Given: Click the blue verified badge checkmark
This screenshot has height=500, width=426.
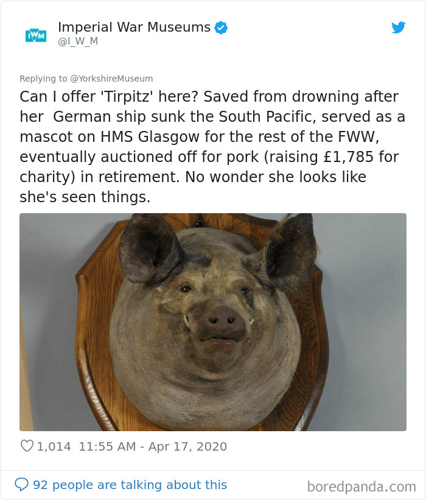Looking at the screenshot, I should pyautogui.click(x=221, y=28).
